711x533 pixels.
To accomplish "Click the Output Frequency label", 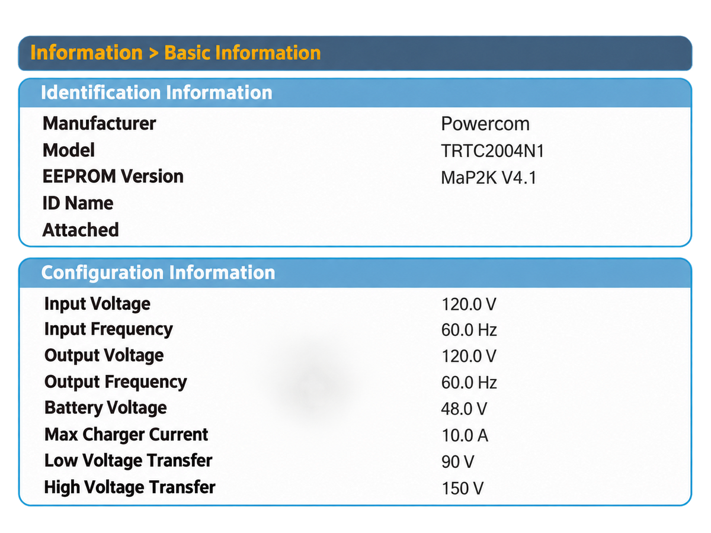I will pos(116,382).
